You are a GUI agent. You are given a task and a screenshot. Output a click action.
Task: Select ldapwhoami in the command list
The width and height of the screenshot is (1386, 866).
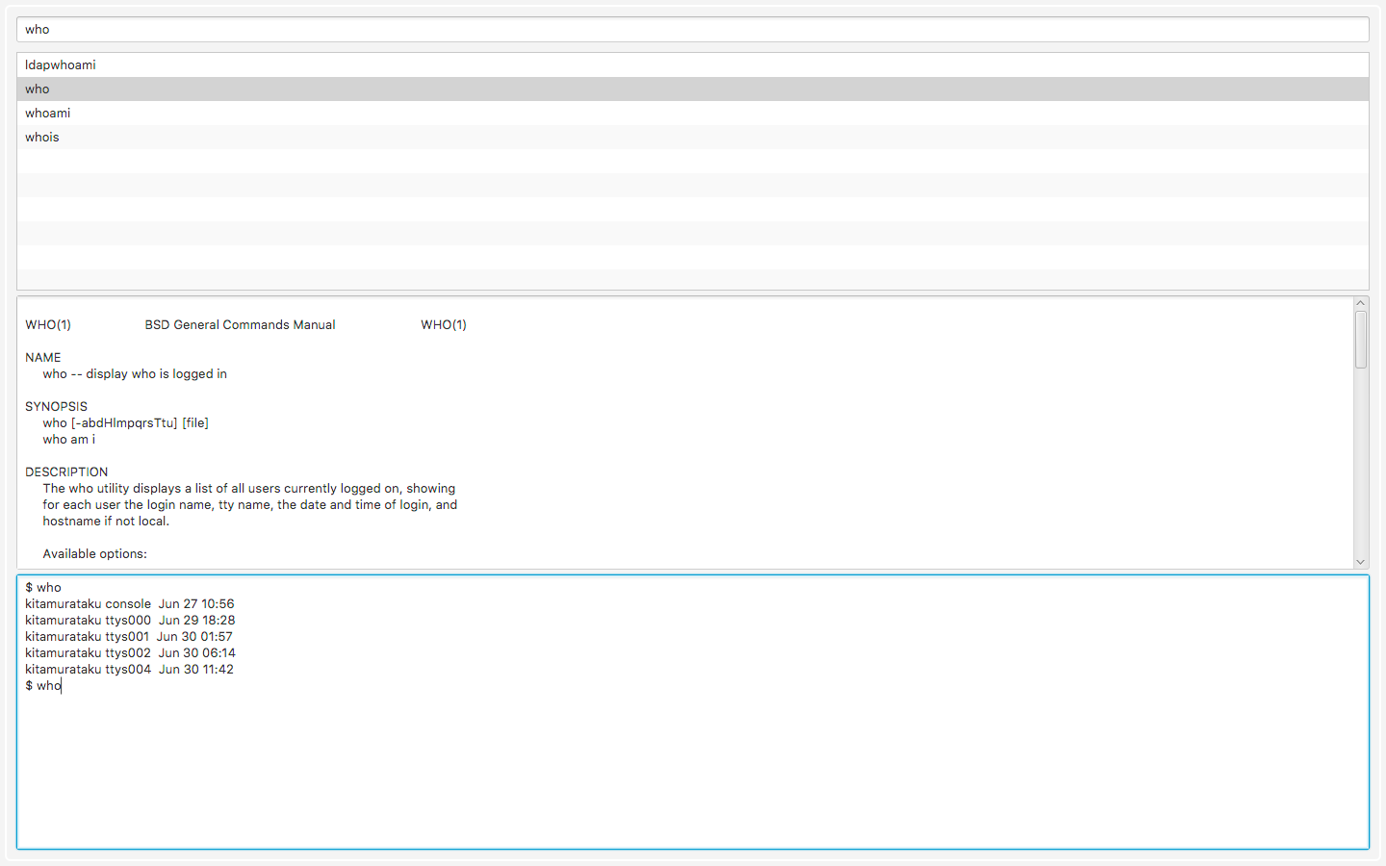(x=693, y=64)
